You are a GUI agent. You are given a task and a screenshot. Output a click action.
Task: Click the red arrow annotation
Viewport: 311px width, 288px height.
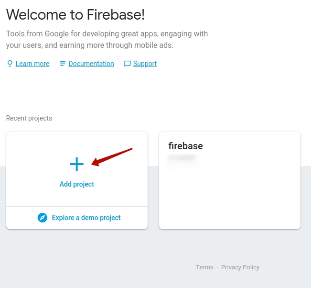(x=112, y=157)
